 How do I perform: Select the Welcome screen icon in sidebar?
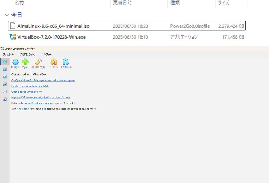point(5,62)
